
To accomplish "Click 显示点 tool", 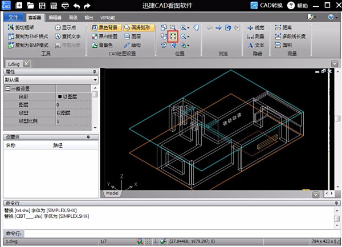I will pyautogui.click(x=66, y=27).
